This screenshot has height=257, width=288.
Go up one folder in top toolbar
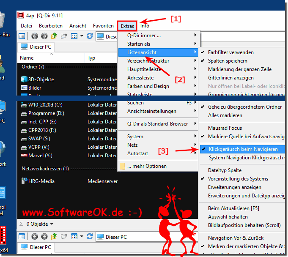54,36
